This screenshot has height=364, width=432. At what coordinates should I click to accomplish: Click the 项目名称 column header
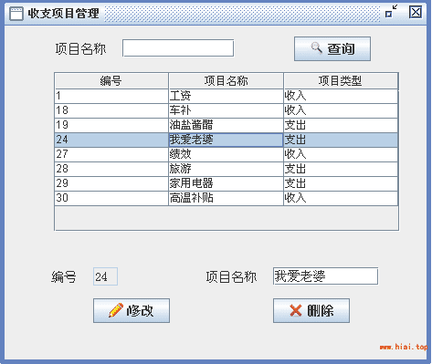tap(226, 81)
